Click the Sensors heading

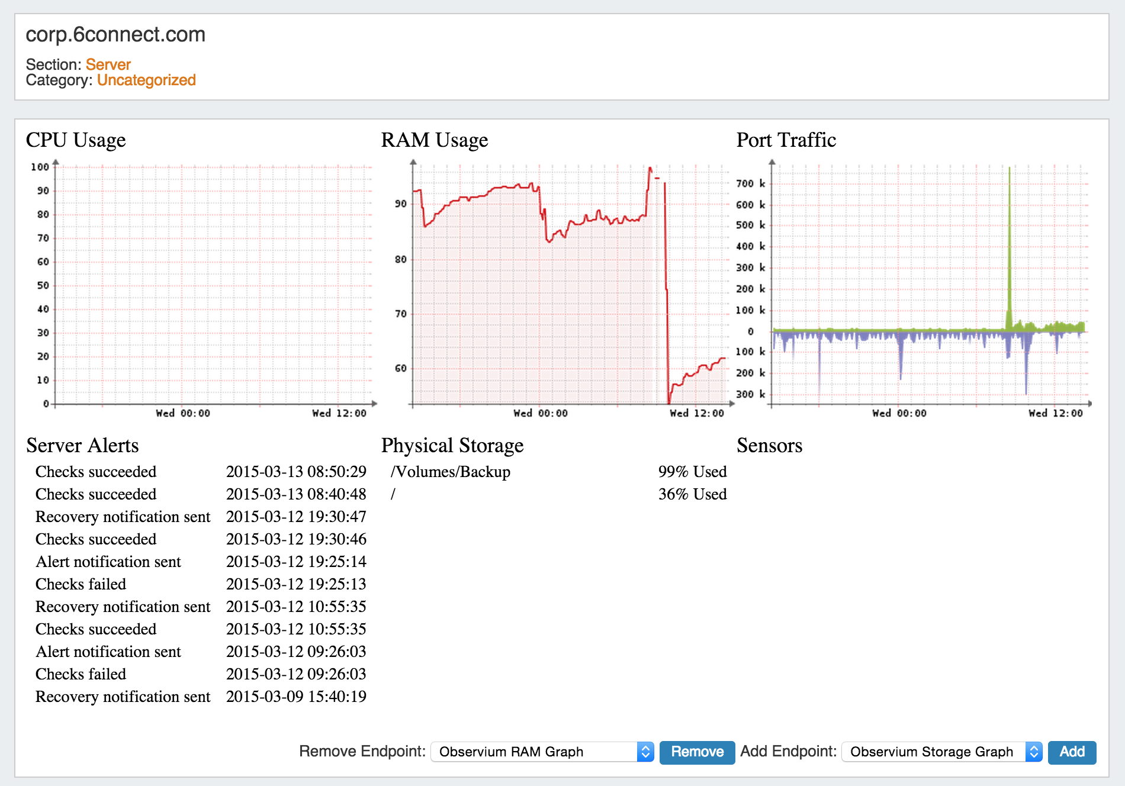(769, 446)
